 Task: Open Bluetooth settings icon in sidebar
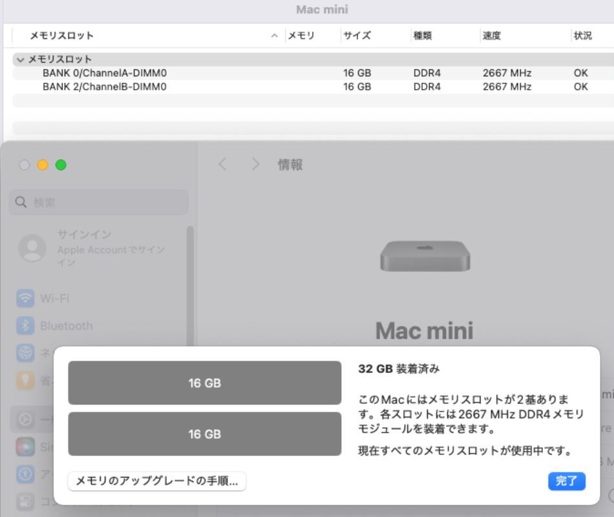pos(25,326)
